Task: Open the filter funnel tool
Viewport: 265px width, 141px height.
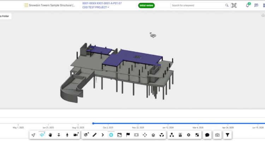Action: pyautogui.click(x=228, y=135)
